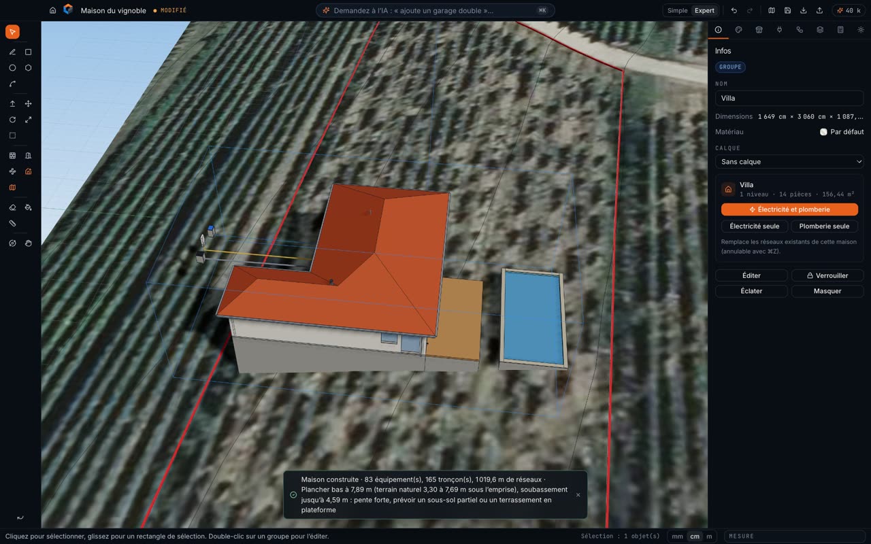Pick the rectangle shape tool
The image size is (871, 544).
tap(28, 52)
